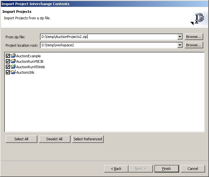The image size is (209, 177).
Task: Click the AuctionRunV5Web web project icon
Action: pyautogui.click(x=13, y=67)
